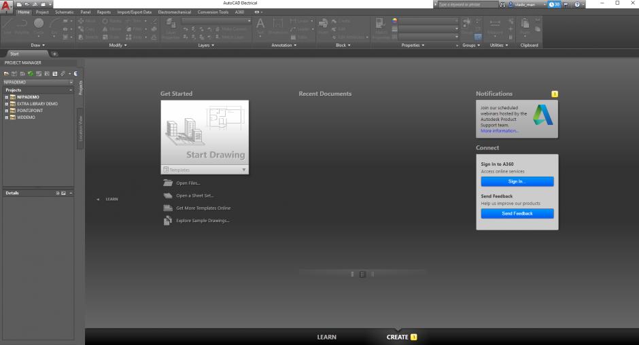Open the Reports ribbon tab
The height and width of the screenshot is (345, 639).
(x=104, y=12)
